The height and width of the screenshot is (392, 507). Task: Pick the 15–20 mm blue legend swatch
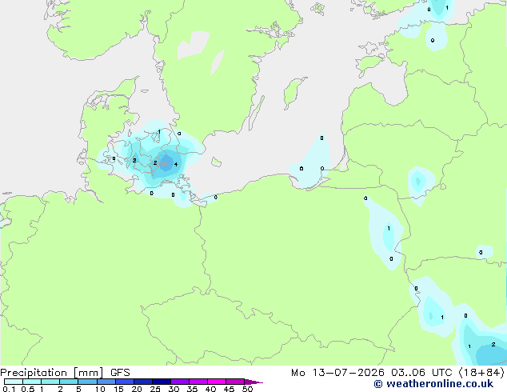coord(124,382)
